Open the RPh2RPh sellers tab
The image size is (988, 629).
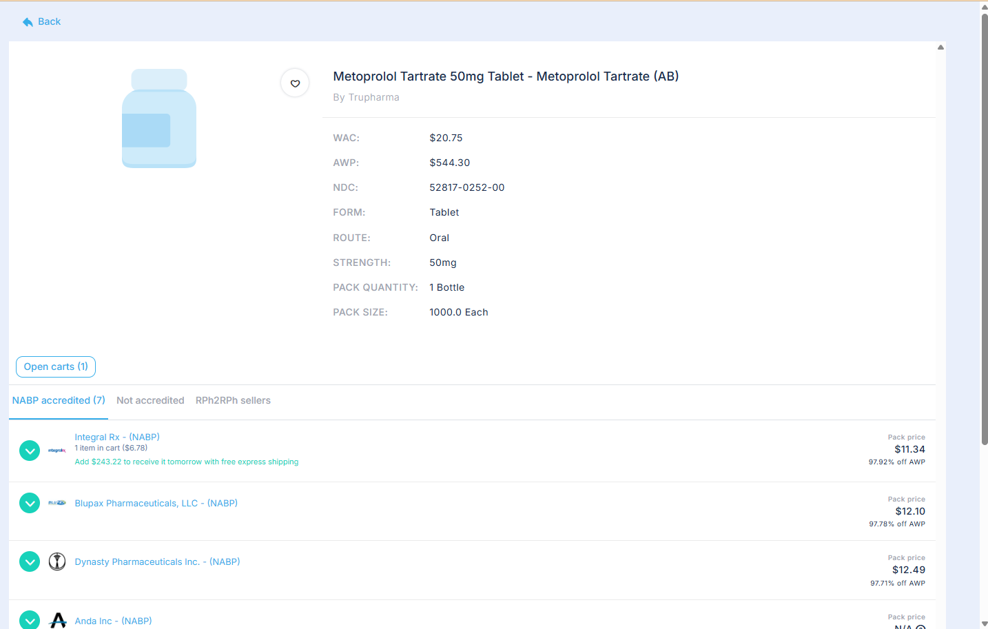pyautogui.click(x=233, y=400)
